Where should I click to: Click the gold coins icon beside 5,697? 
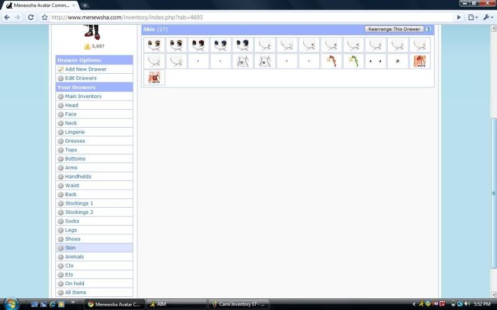pos(87,46)
